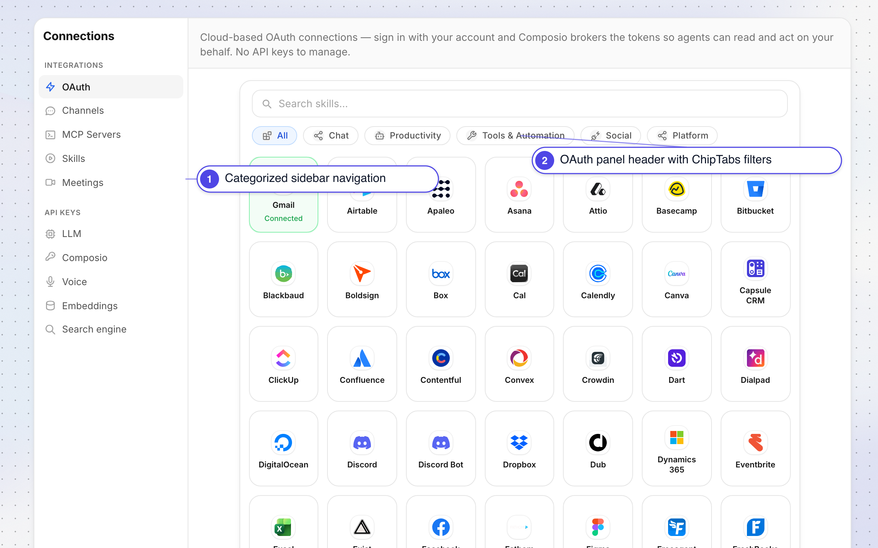Click the Confluence logo icon

362,358
